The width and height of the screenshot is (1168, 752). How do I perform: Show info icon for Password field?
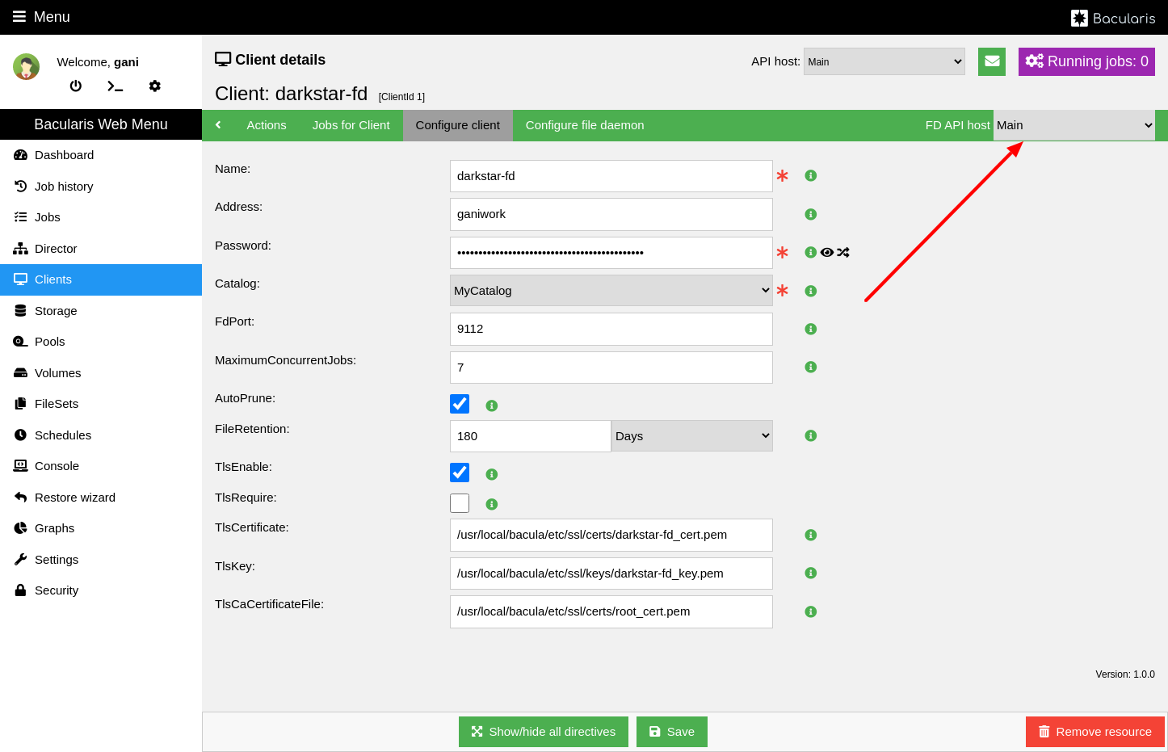click(811, 252)
